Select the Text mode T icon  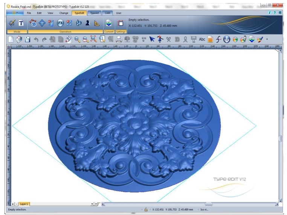[21, 23]
